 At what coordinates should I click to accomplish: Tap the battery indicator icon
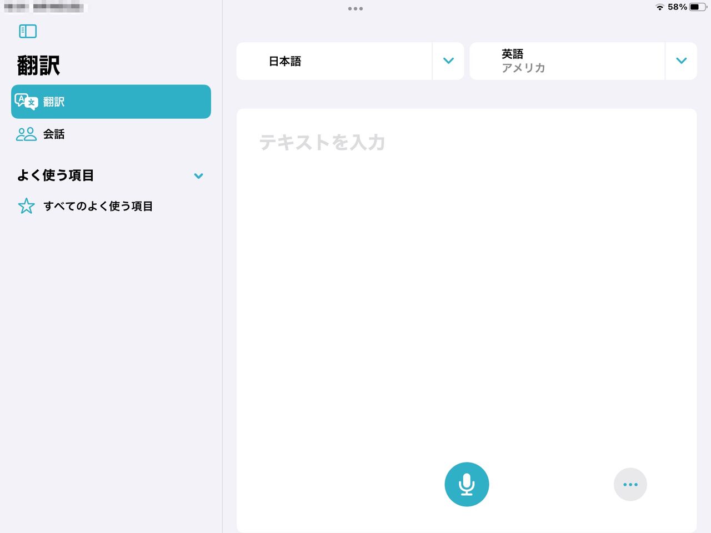click(x=698, y=7)
